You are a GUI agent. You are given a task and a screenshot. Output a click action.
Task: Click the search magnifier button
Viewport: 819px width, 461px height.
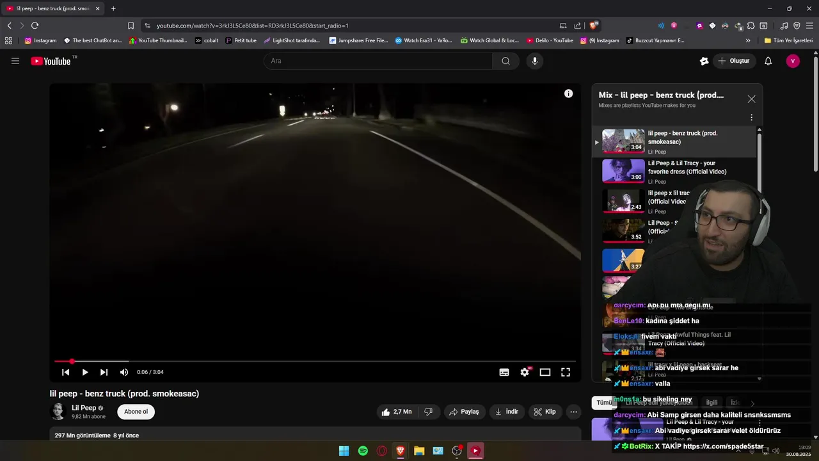(505, 61)
